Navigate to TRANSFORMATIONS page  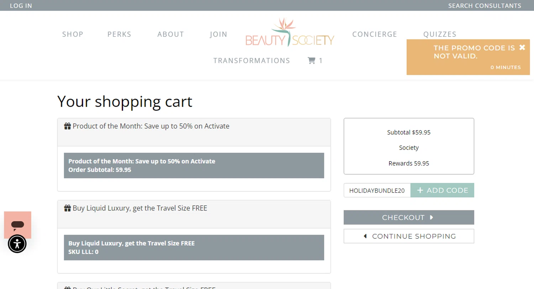pos(252,61)
